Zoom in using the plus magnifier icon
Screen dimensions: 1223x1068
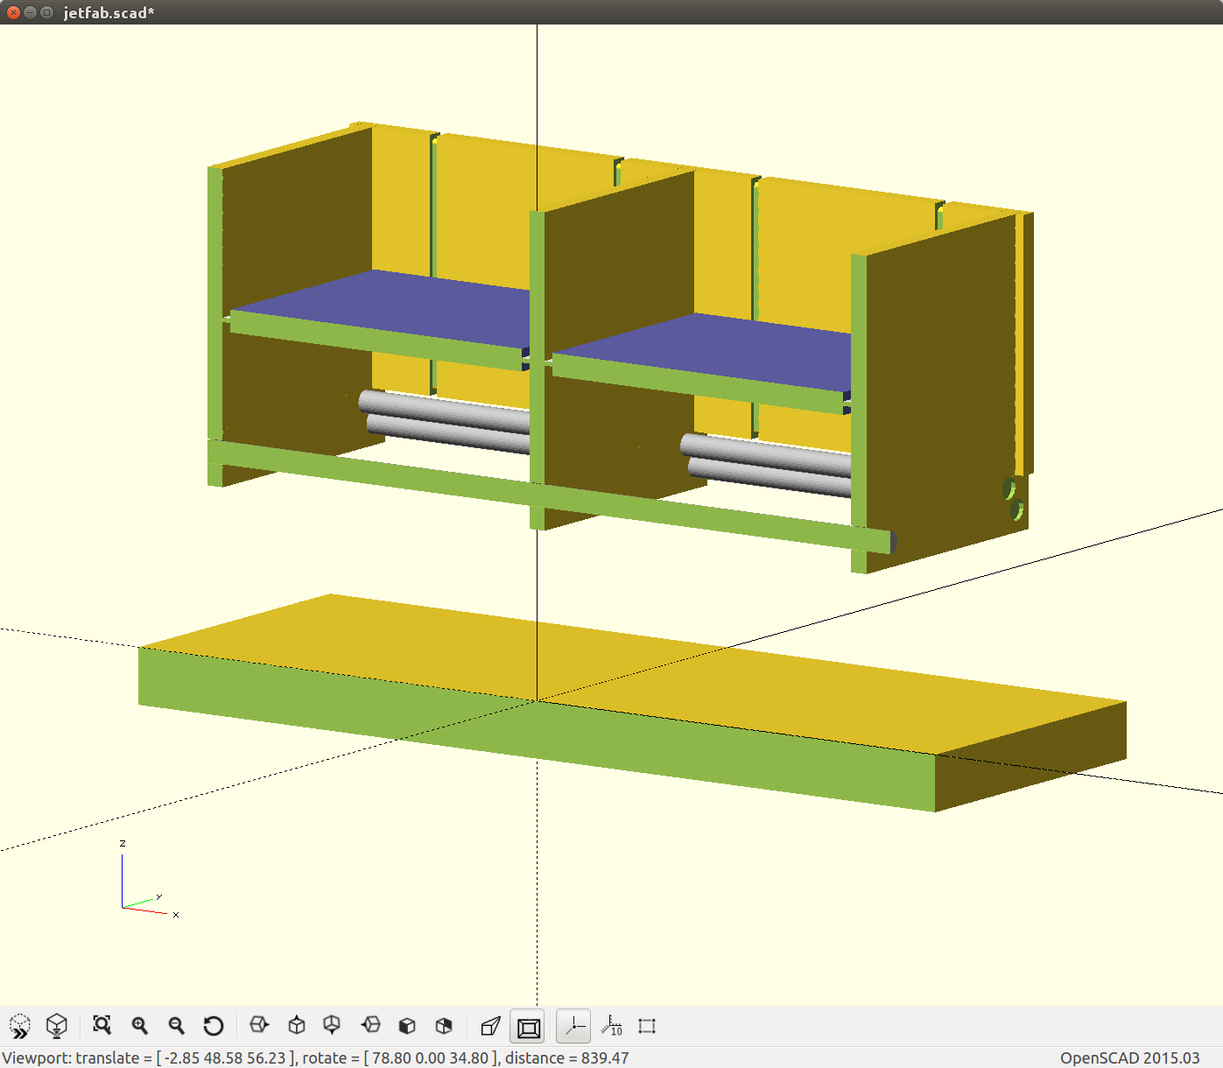coord(139,1025)
